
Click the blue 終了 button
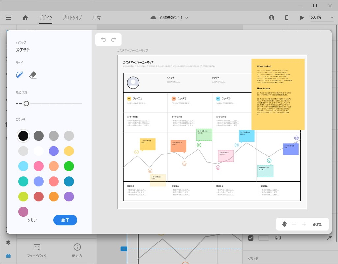tap(65, 220)
